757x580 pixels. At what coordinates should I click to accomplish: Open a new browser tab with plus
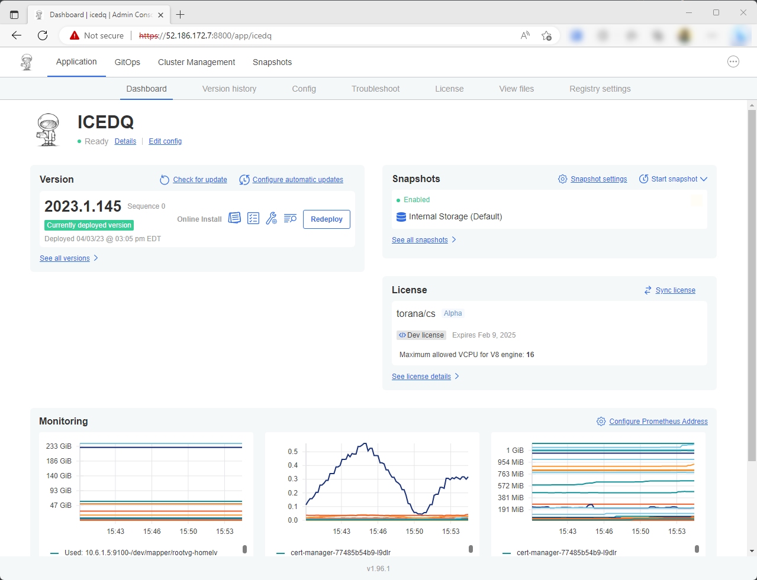pos(181,14)
